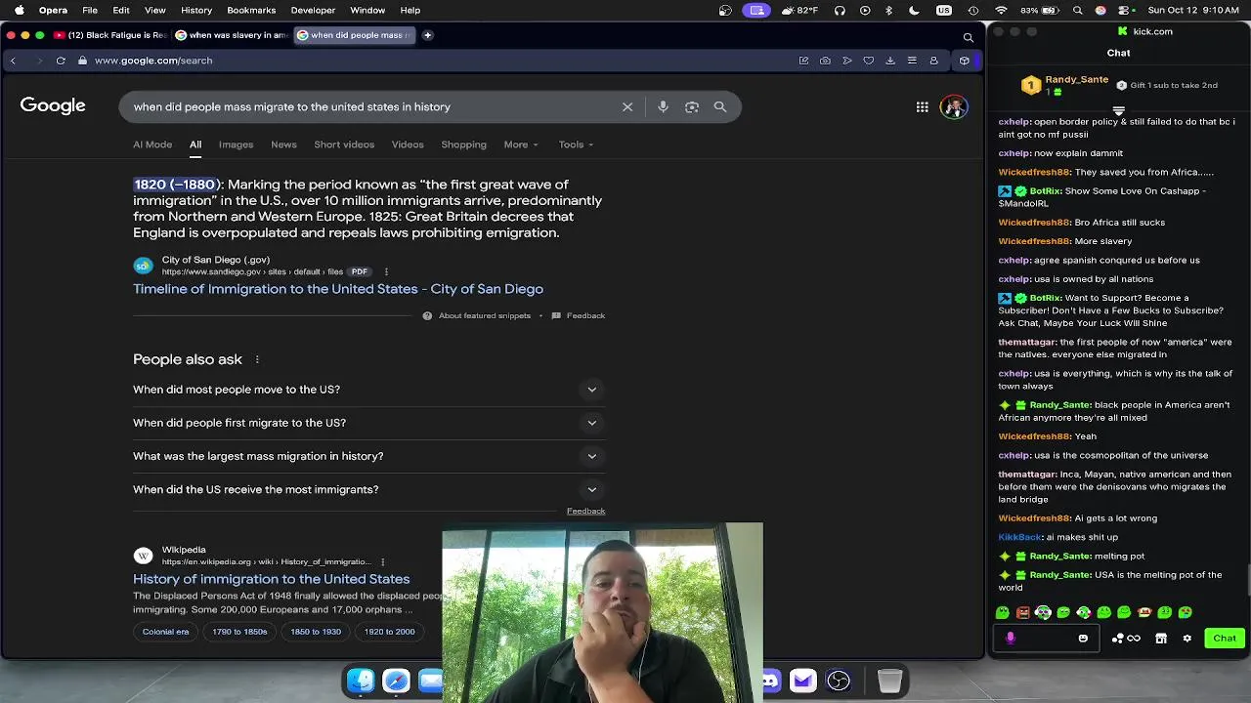The image size is (1251, 703).
Task: Open the Google logo homepage link
Action: click(53, 105)
